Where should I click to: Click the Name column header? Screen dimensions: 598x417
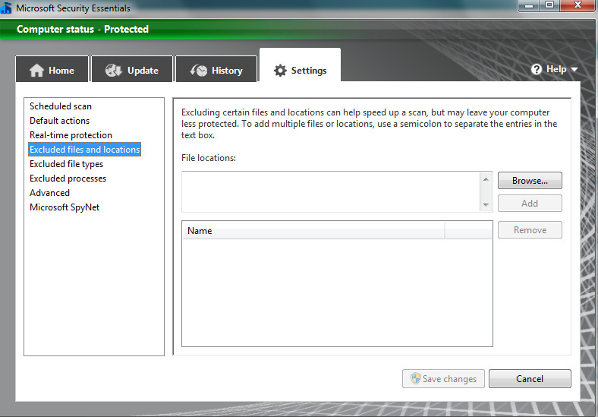313,231
